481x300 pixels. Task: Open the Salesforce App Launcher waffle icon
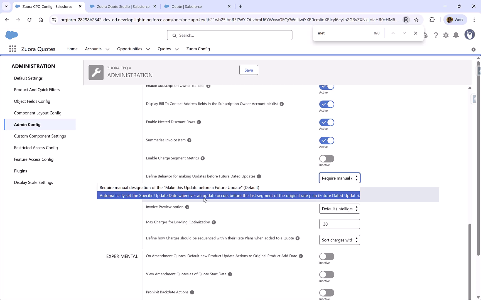click(x=13, y=49)
